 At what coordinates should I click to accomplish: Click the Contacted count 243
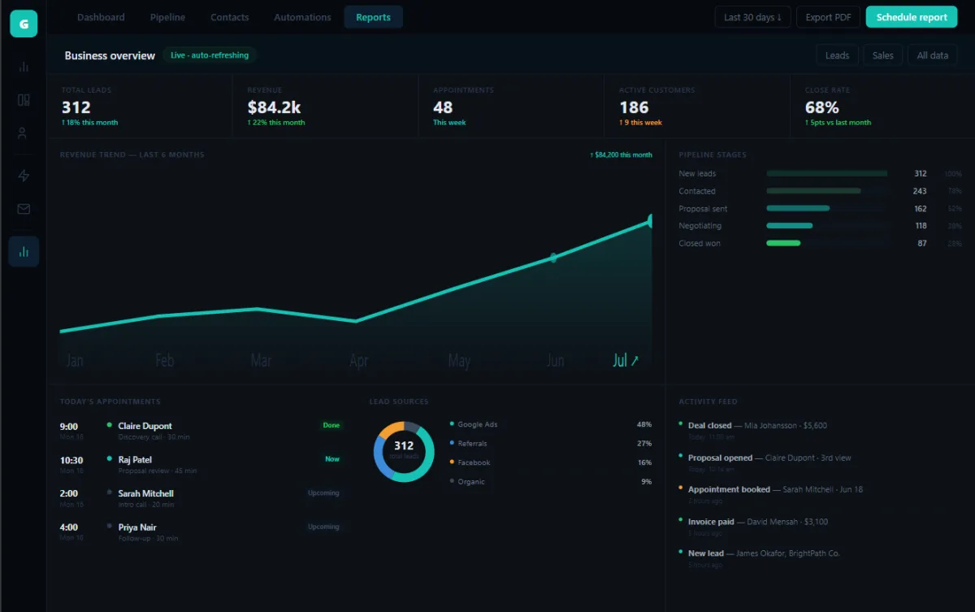(x=920, y=191)
